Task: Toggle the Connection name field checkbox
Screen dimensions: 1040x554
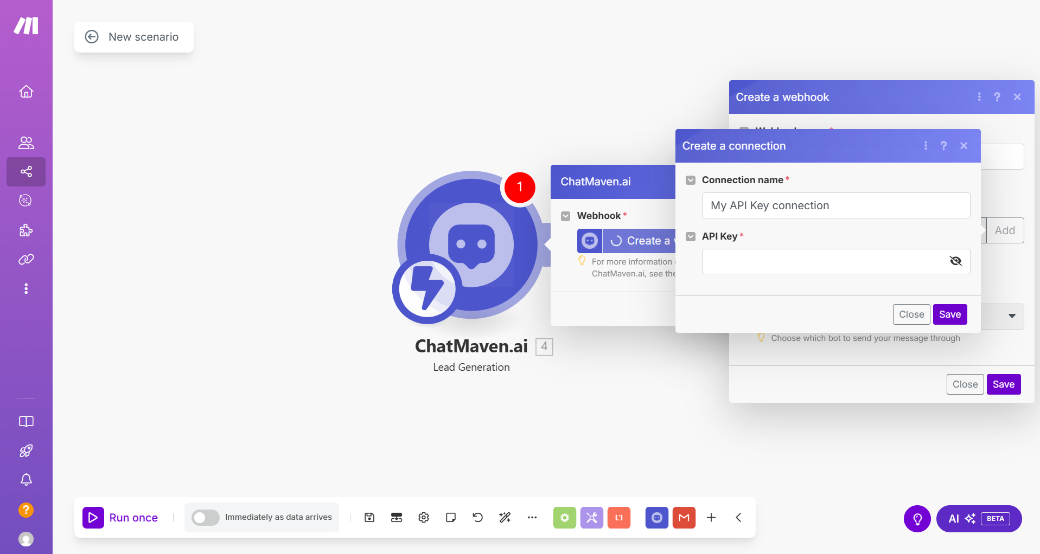Action: coord(691,180)
